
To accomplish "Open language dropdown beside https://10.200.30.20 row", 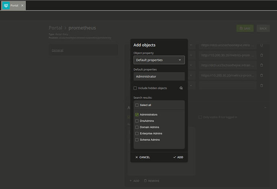I will click(191, 75).
